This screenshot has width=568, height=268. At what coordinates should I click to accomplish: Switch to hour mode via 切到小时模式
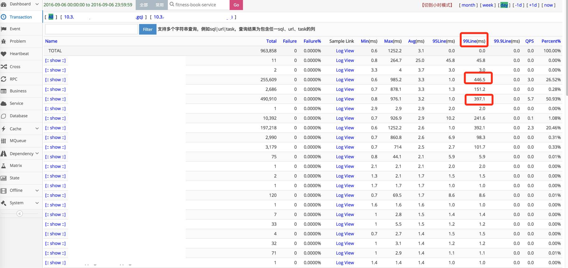click(437, 5)
